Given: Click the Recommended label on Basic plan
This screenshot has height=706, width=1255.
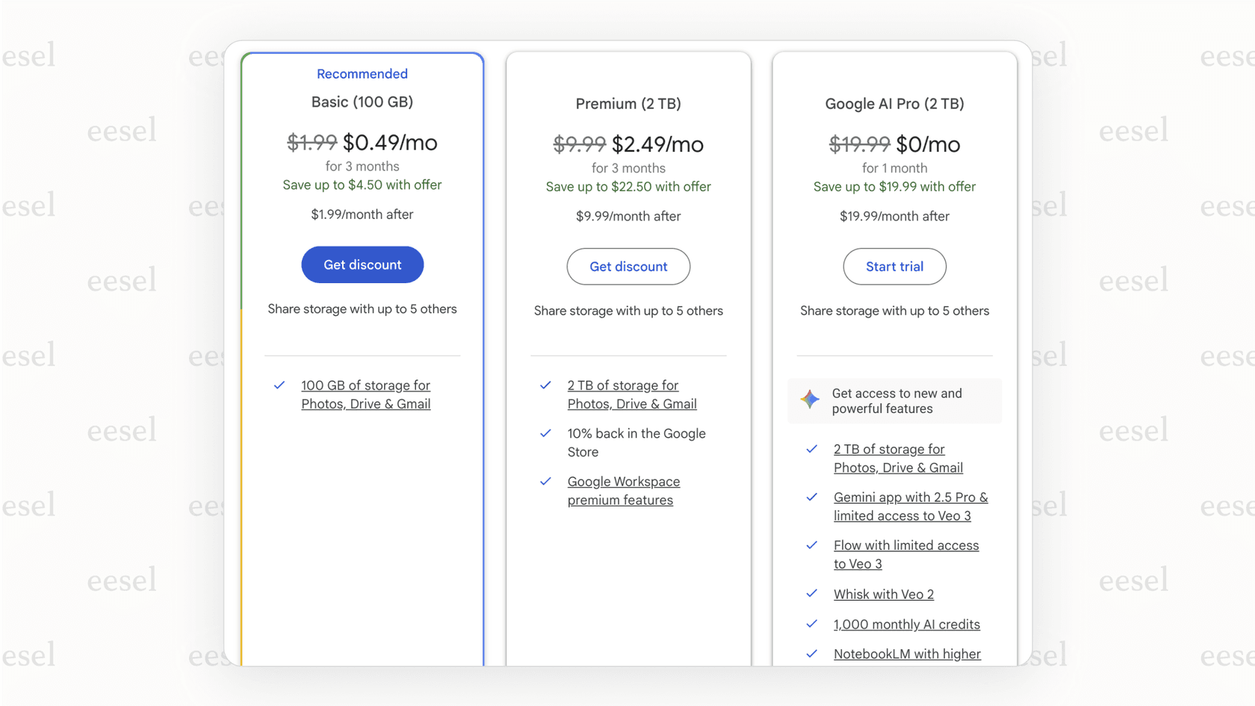Looking at the screenshot, I should tap(362, 73).
